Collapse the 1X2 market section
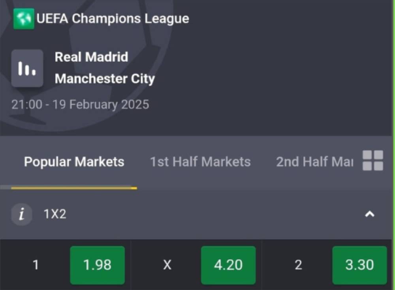The height and width of the screenshot is (290, 395). [369, 214]
